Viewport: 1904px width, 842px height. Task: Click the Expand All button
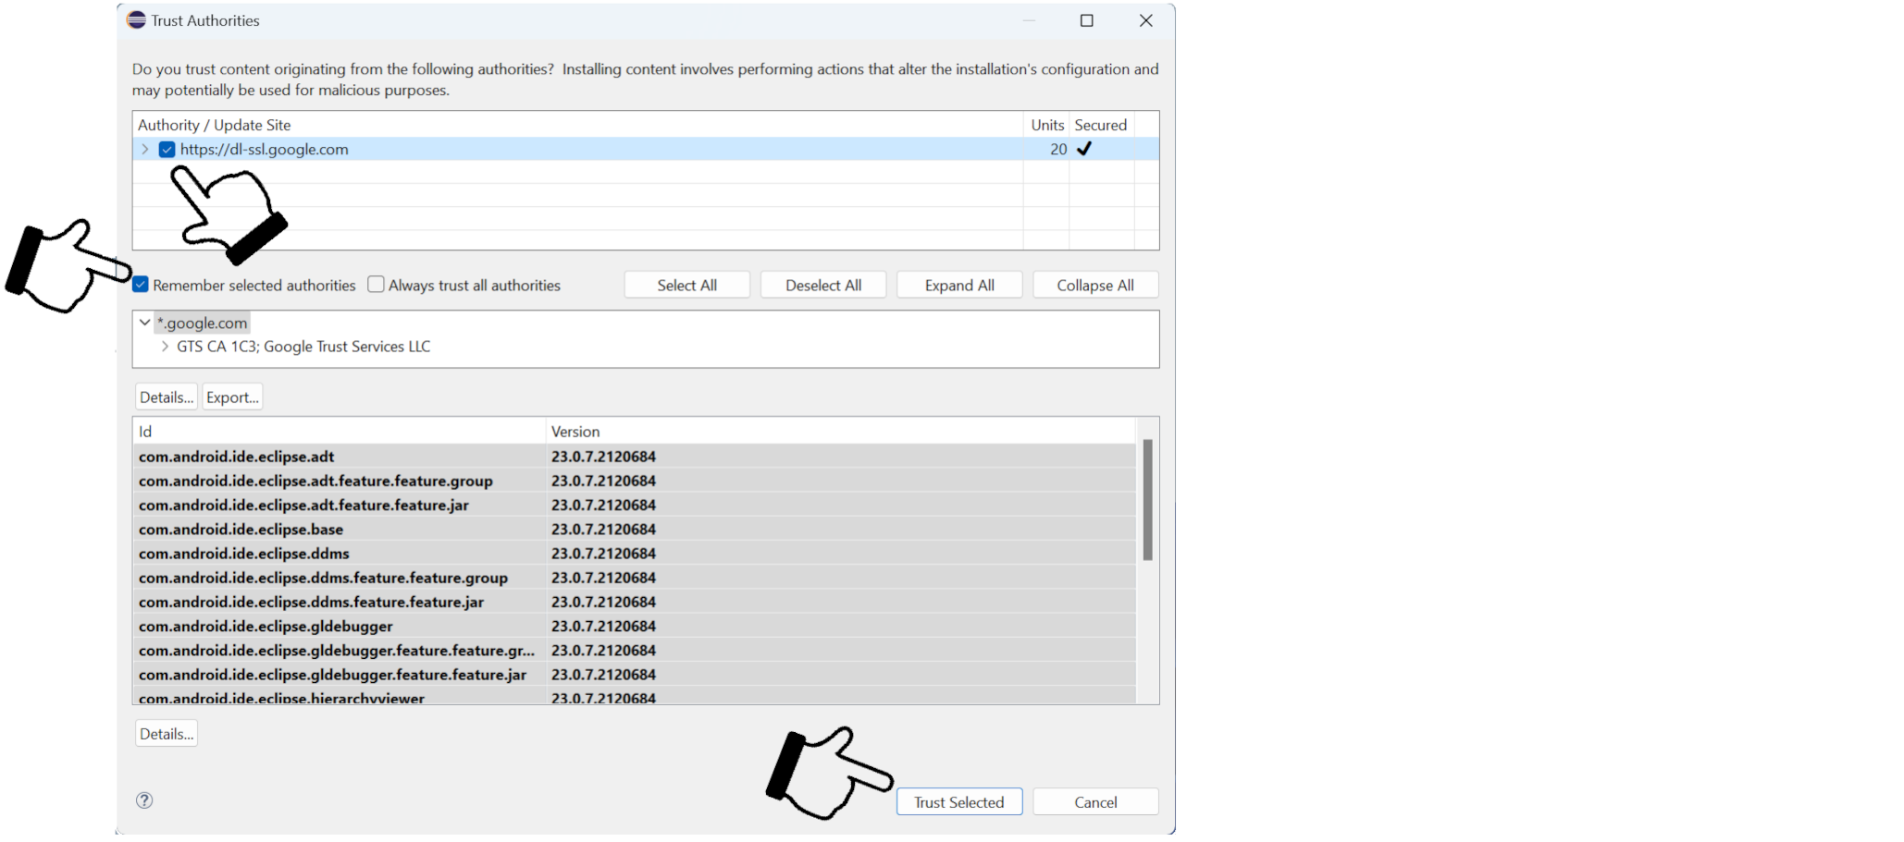[x=959, y=286]
